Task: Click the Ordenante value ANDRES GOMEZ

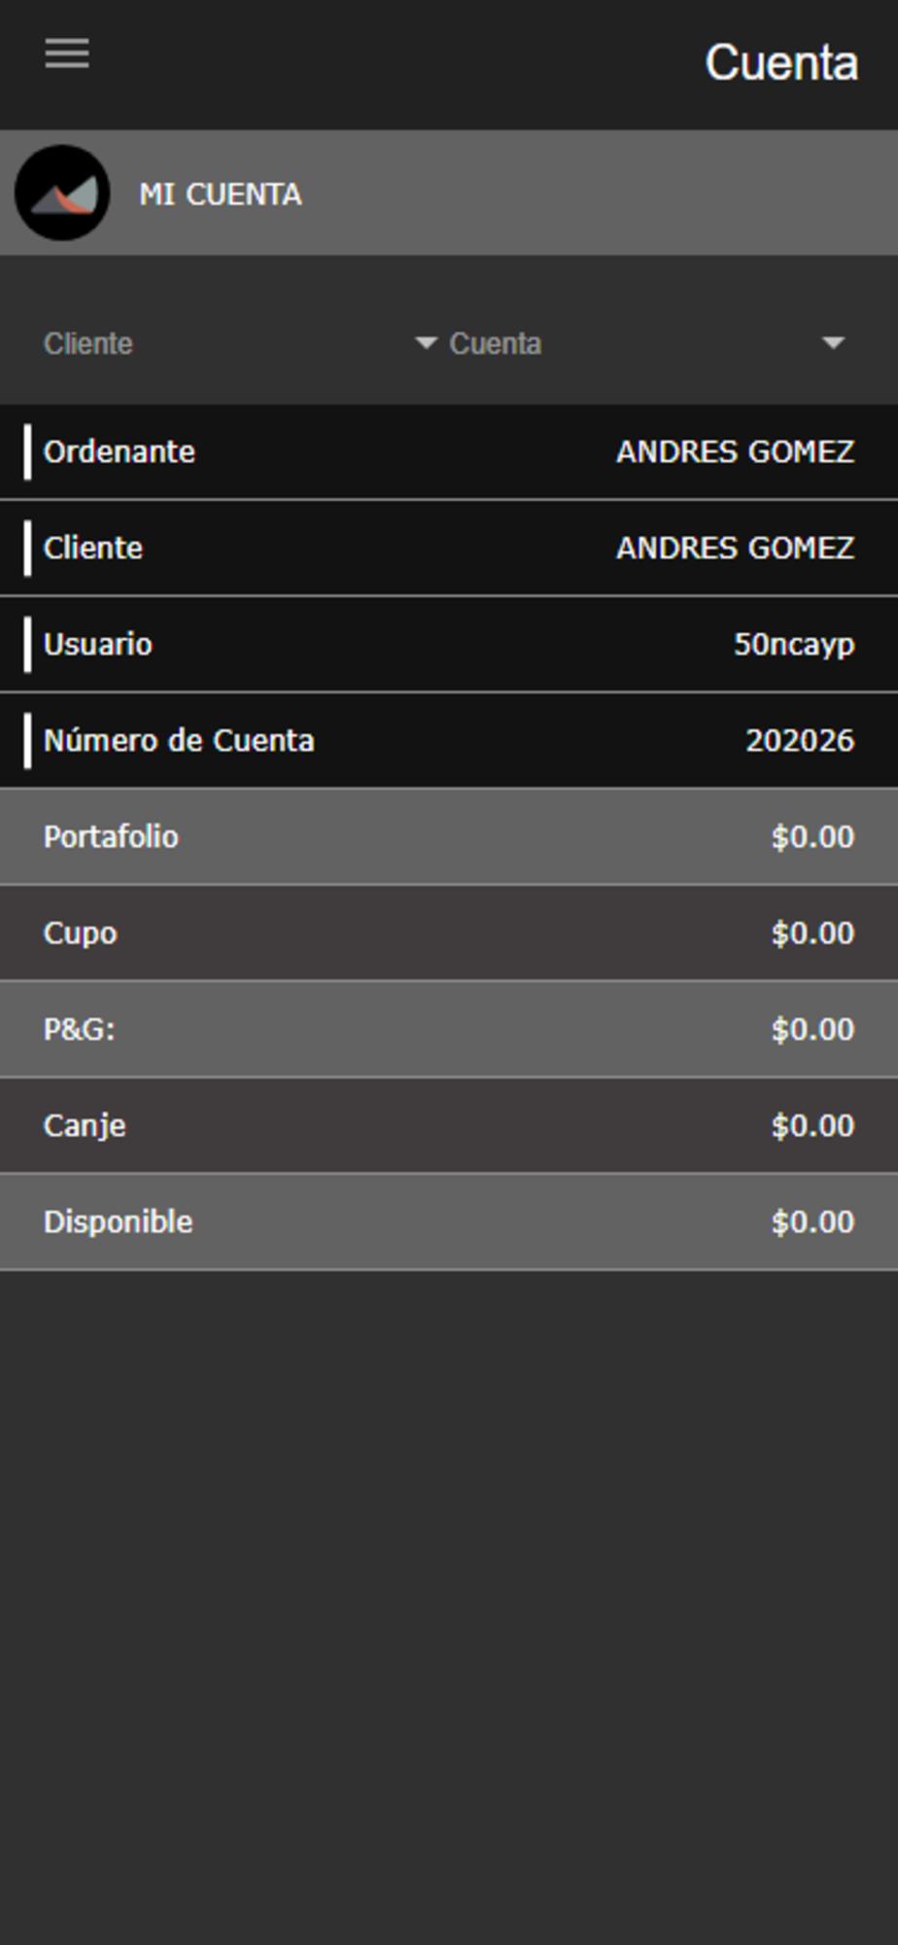Action: [736, 452]
